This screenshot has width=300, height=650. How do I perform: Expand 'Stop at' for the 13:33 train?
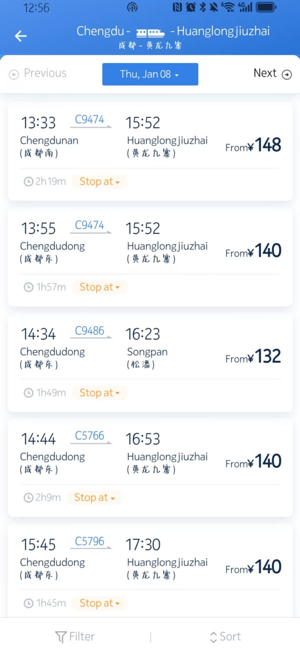pos(99,181)
